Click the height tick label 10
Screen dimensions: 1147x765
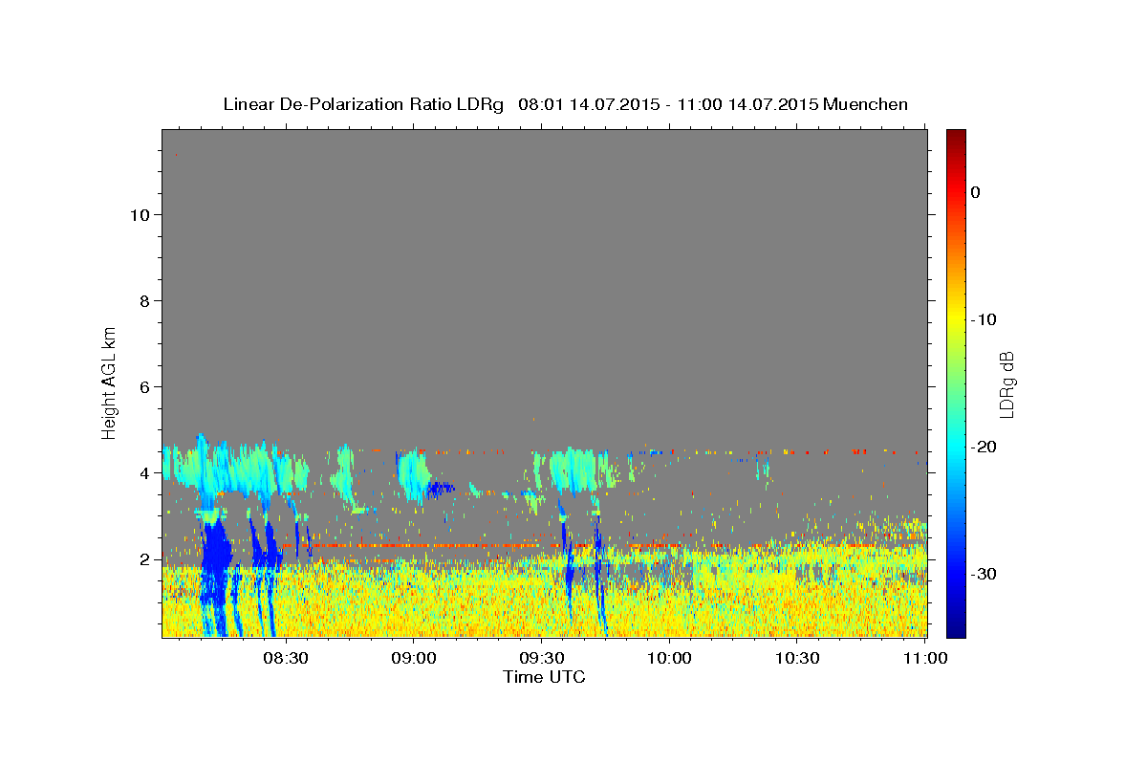coord(140,214)
